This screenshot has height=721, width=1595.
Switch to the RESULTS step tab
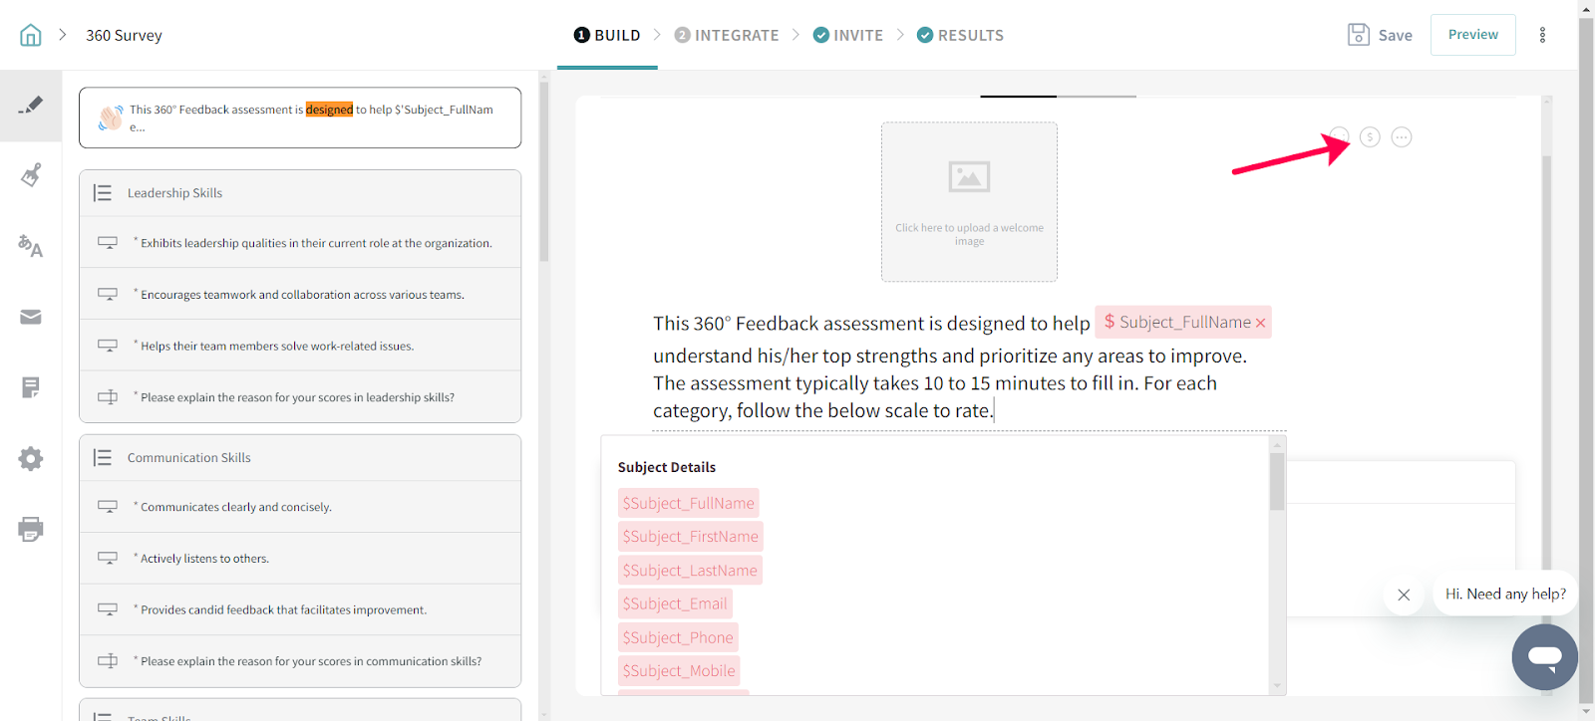(x=960, y=35)
